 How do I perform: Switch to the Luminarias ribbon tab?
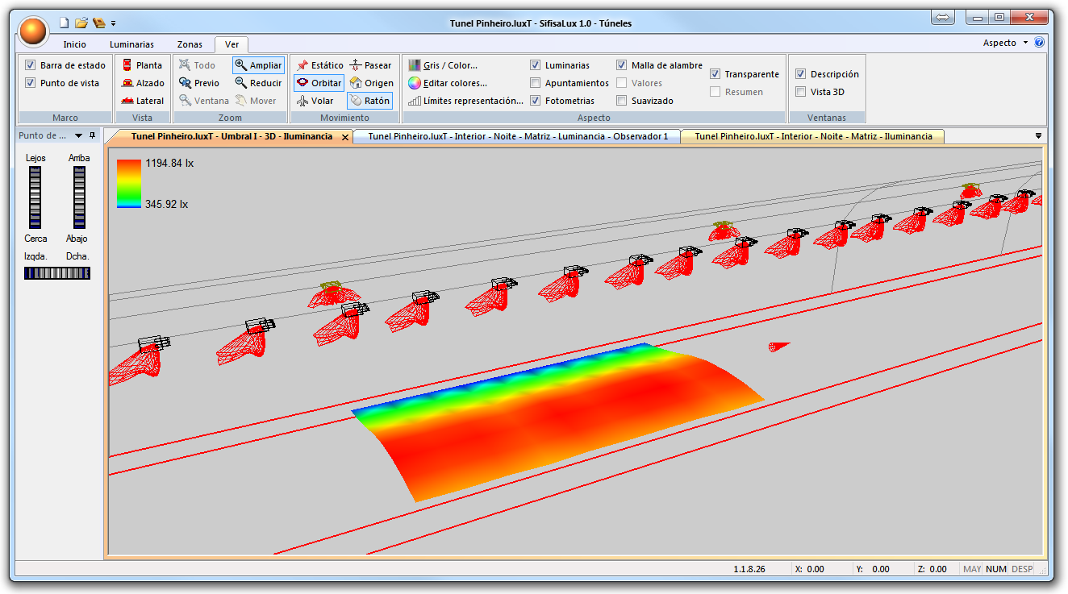point(131,44)
